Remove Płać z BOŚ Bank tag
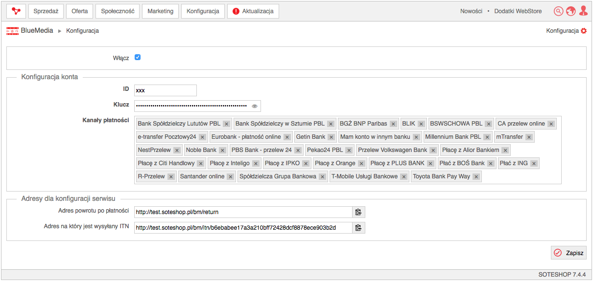The image size is (593, 281). [491, 164]
